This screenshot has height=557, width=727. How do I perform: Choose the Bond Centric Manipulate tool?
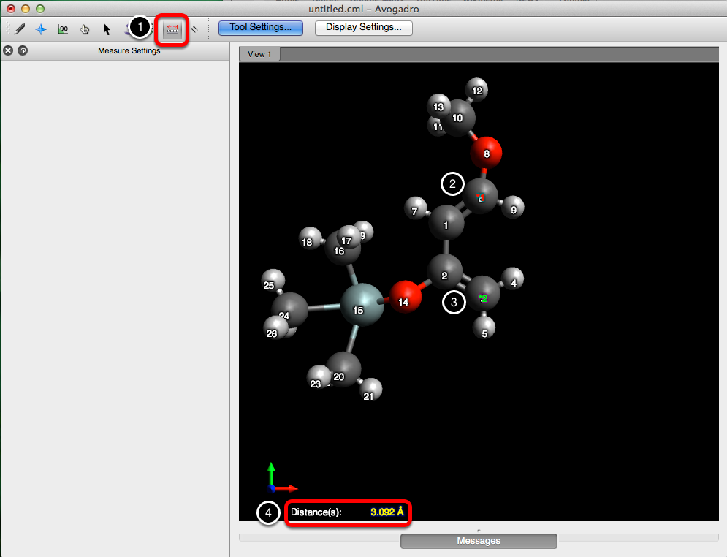(63, 29)
